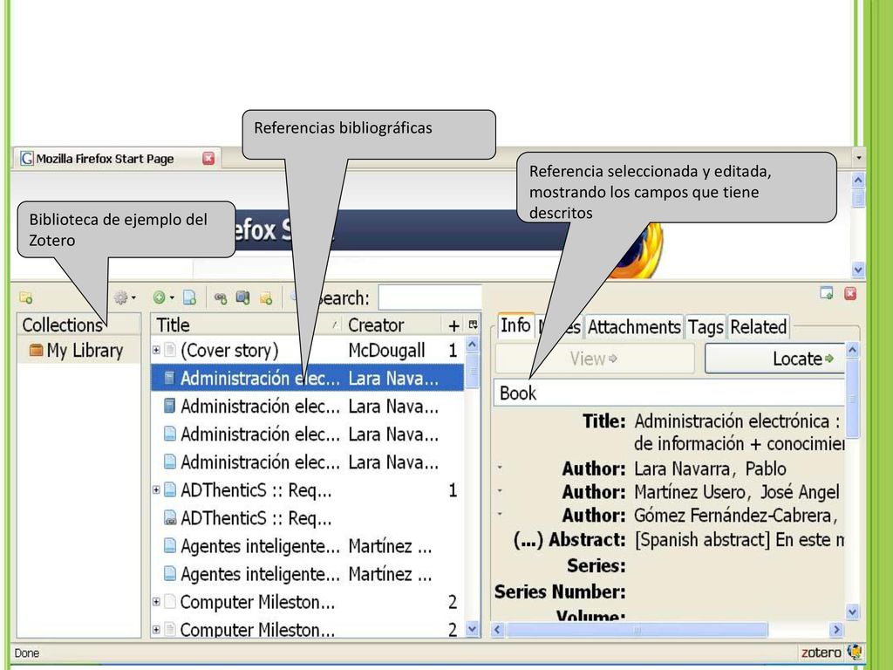
Task: Click the Done status bar text
Action: (27, 653)
